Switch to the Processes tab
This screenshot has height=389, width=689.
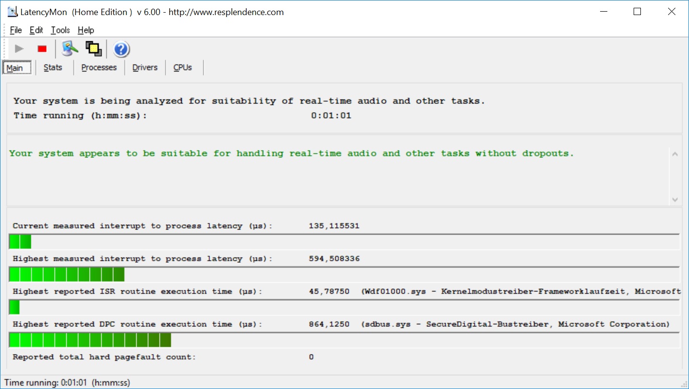(x=99, y=68)
